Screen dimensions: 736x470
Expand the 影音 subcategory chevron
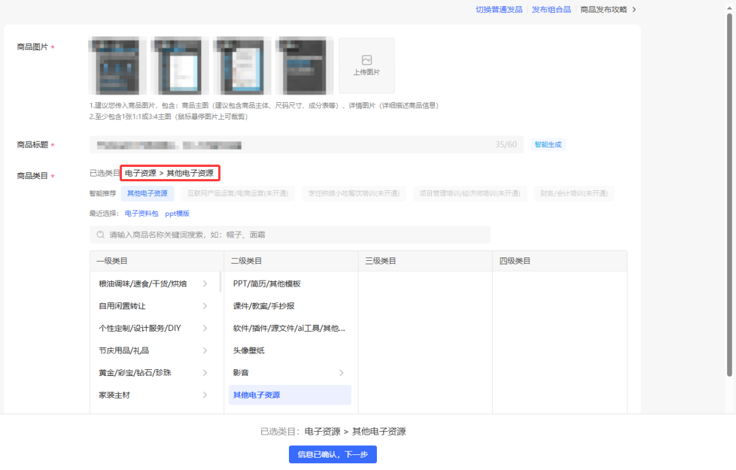[341, 373]
